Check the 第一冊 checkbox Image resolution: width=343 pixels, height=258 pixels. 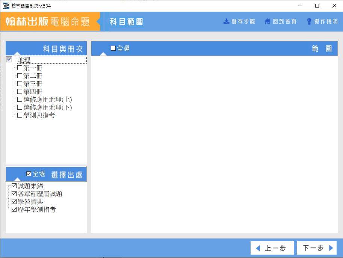(x=20, y=68)
